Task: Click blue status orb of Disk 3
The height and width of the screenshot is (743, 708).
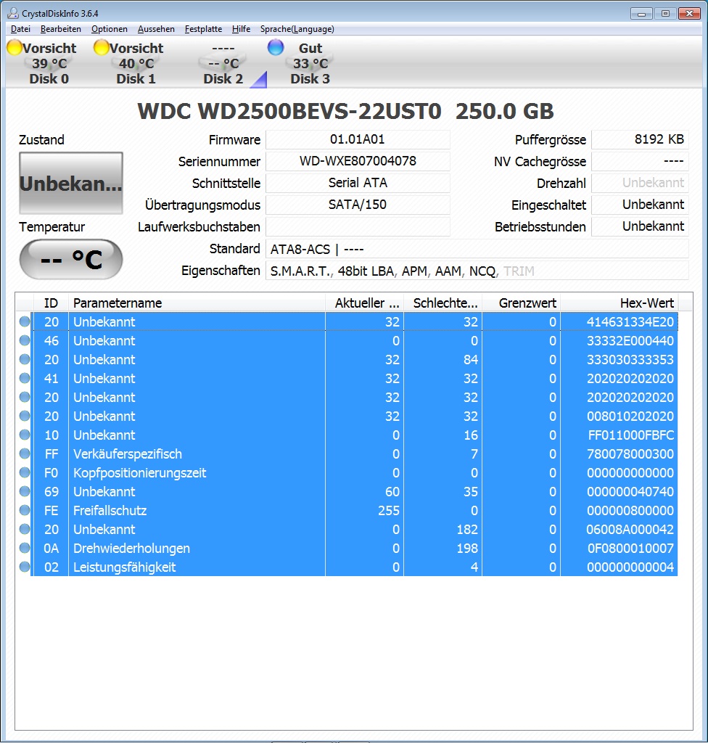Action: click(276, 47)
